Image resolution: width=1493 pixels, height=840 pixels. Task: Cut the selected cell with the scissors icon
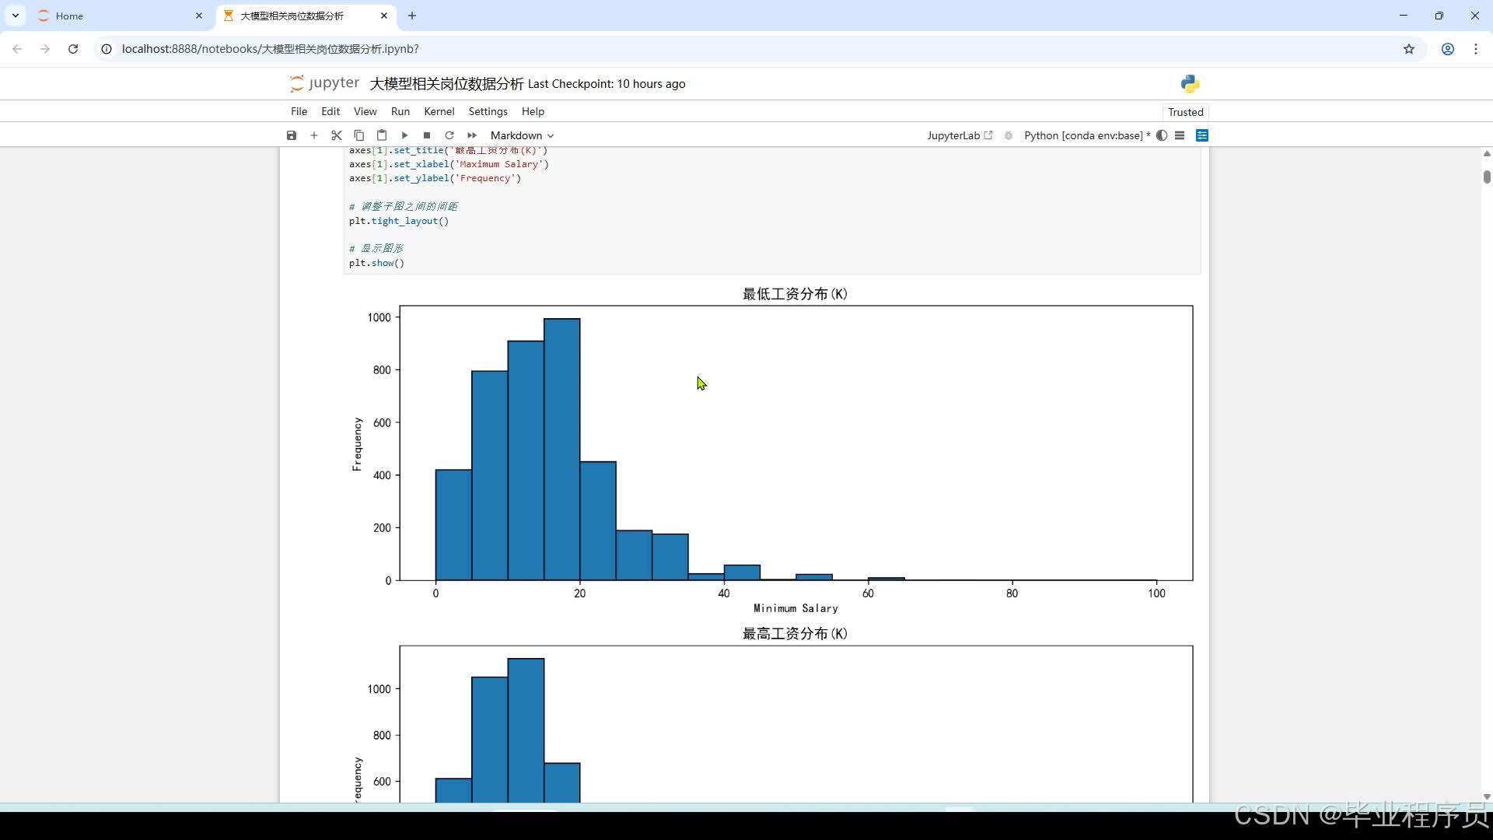coord(337,135)
